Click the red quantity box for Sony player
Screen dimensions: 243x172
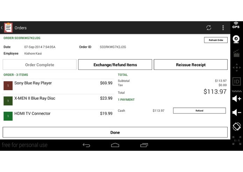(x=8, y=86)
